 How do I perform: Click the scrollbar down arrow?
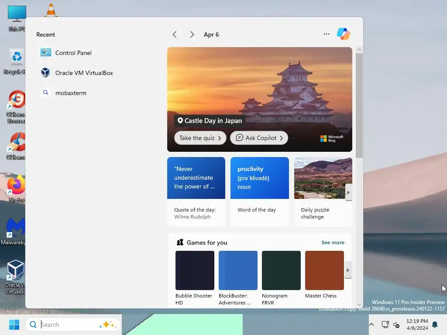[359, 304]
